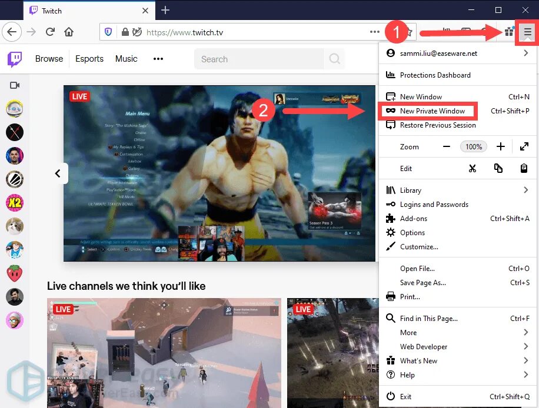Open Options from the menu
This screenshot has height=408, width=539.
coord(458,232)
